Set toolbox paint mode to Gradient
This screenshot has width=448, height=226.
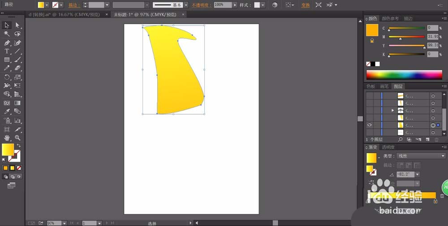[x=12, y=168]
